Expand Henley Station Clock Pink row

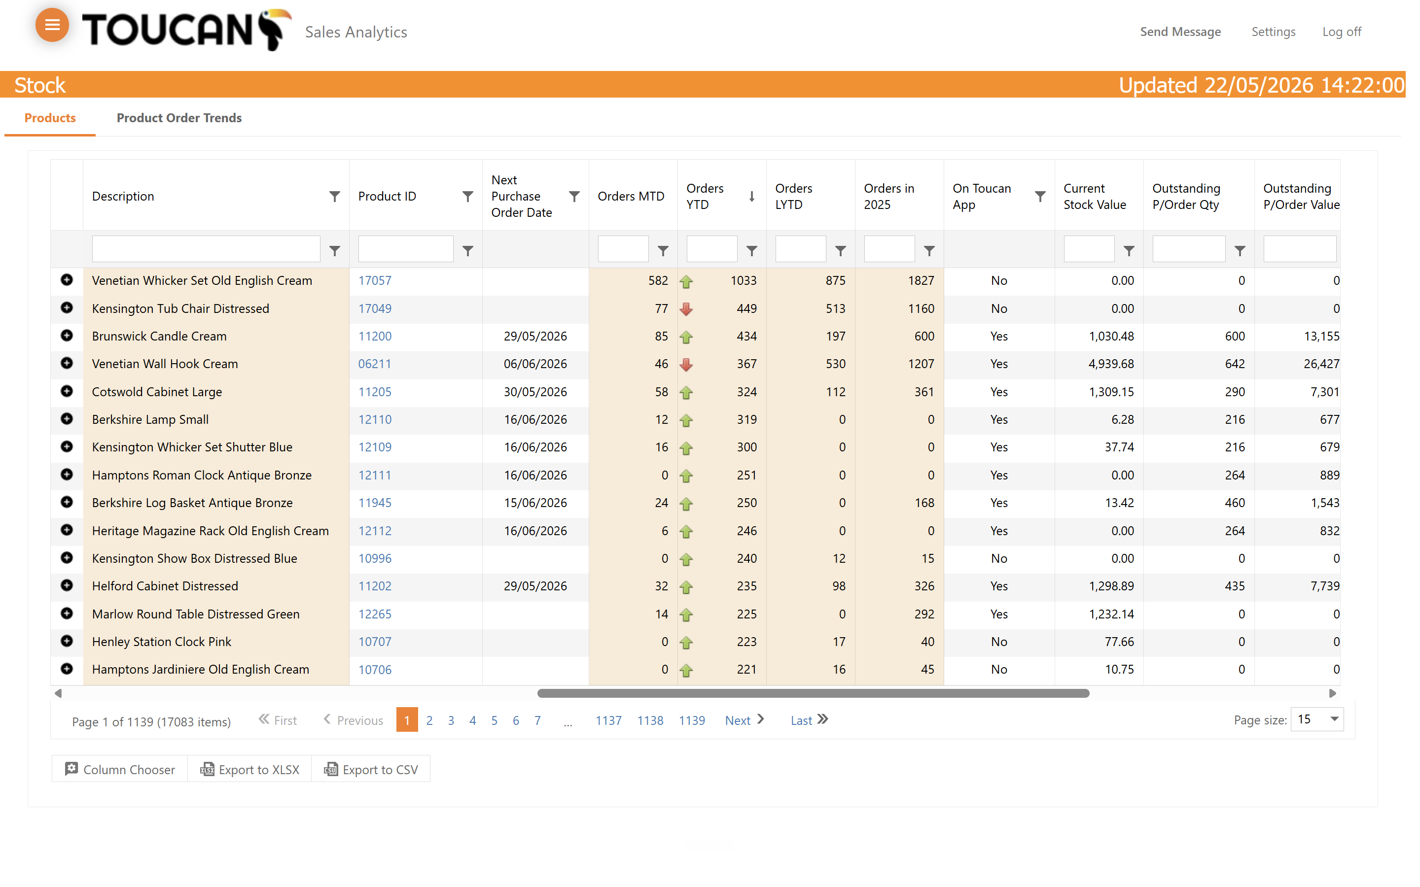67,641
